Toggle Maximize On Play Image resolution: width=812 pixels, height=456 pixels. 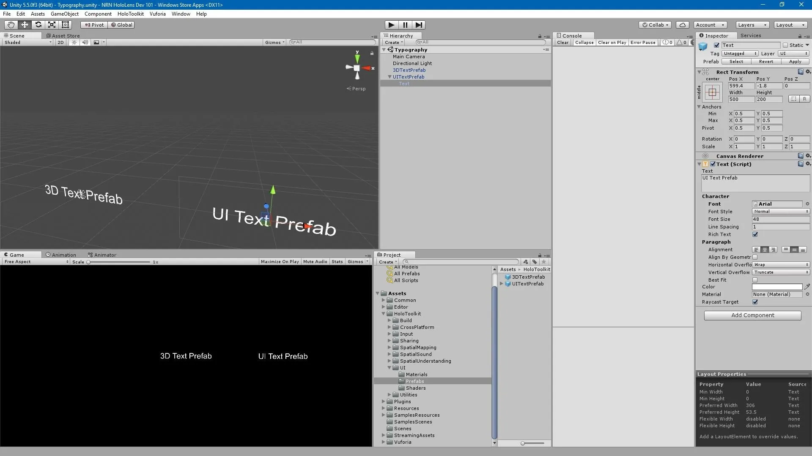point(280,262)
